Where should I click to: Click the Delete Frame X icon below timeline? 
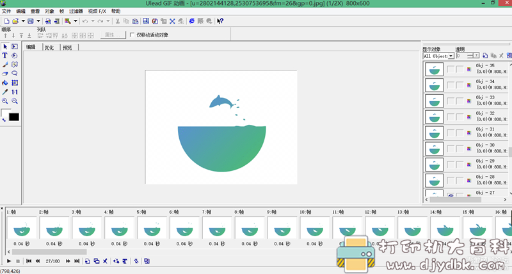pyautogui.click(x=105, y=261)
